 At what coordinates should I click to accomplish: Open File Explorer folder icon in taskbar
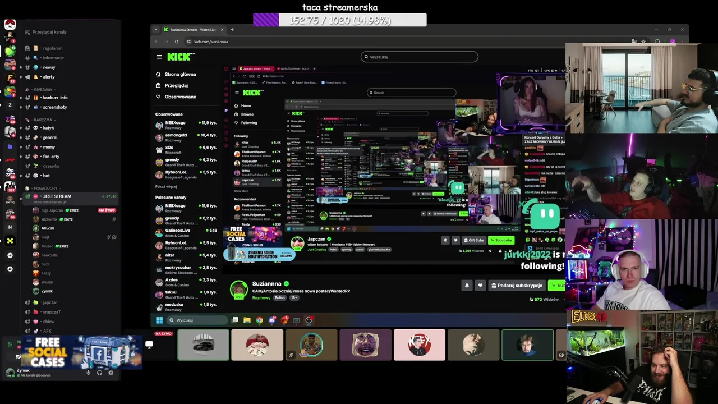point(247,320)
